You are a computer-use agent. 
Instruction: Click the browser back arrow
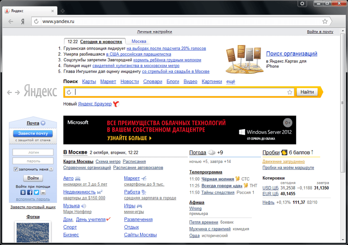pos(11,21)
